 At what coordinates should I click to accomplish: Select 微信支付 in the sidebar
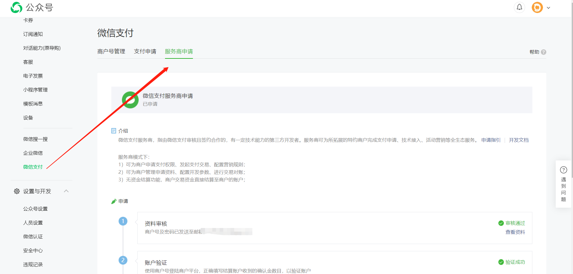pos(33,167)
